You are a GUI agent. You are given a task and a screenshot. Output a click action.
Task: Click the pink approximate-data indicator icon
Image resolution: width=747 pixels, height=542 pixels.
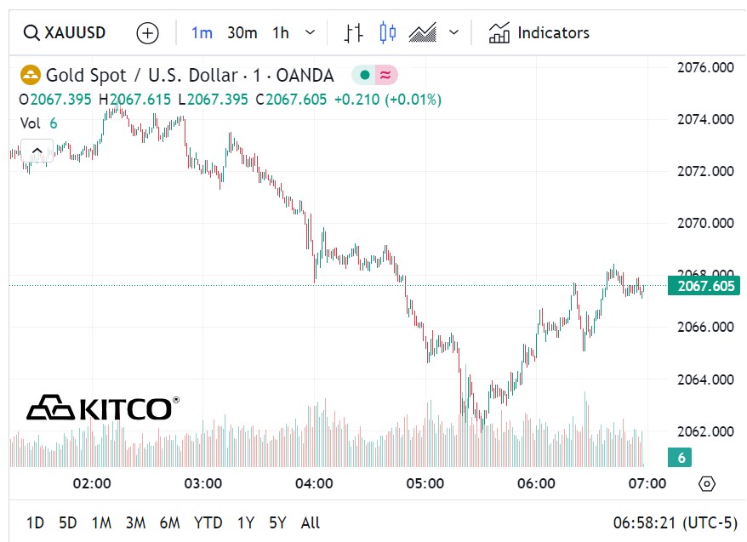(x=385, y=76)
